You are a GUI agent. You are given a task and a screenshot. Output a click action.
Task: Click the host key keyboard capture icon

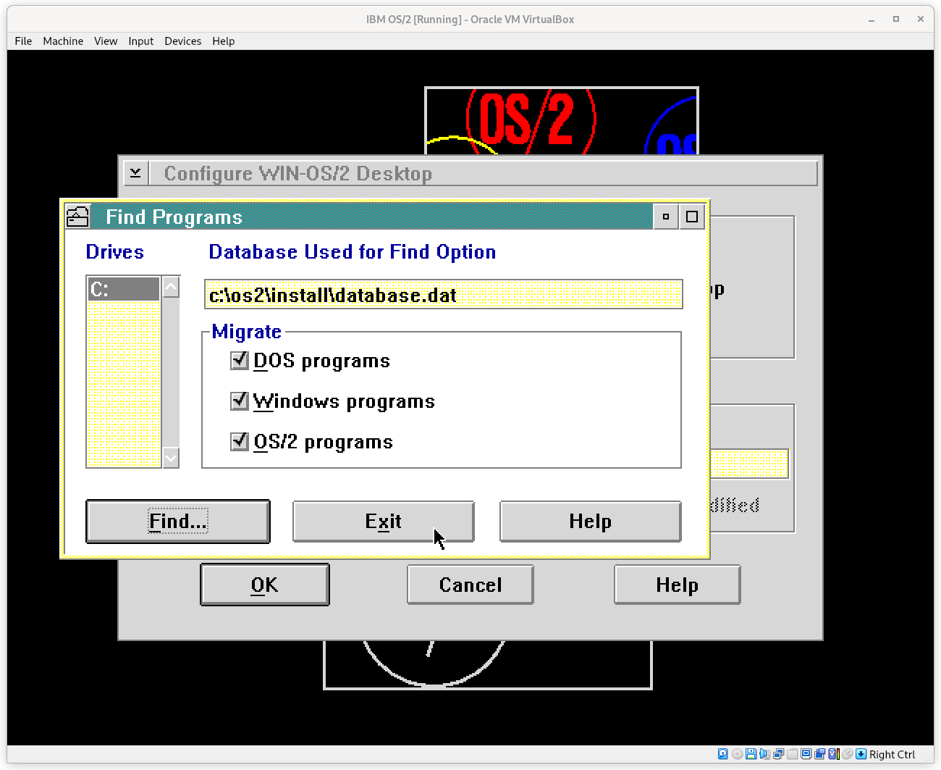pos(861,754)
